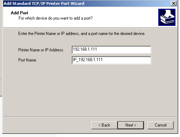Click the 'Printer Name or IP Address:' label

[41, 50]
